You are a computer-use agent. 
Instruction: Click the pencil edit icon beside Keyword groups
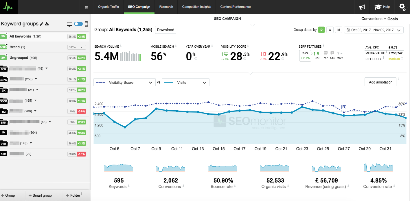point(42,24)
